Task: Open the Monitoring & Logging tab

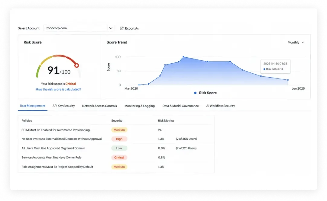Action: pos(140,106)
